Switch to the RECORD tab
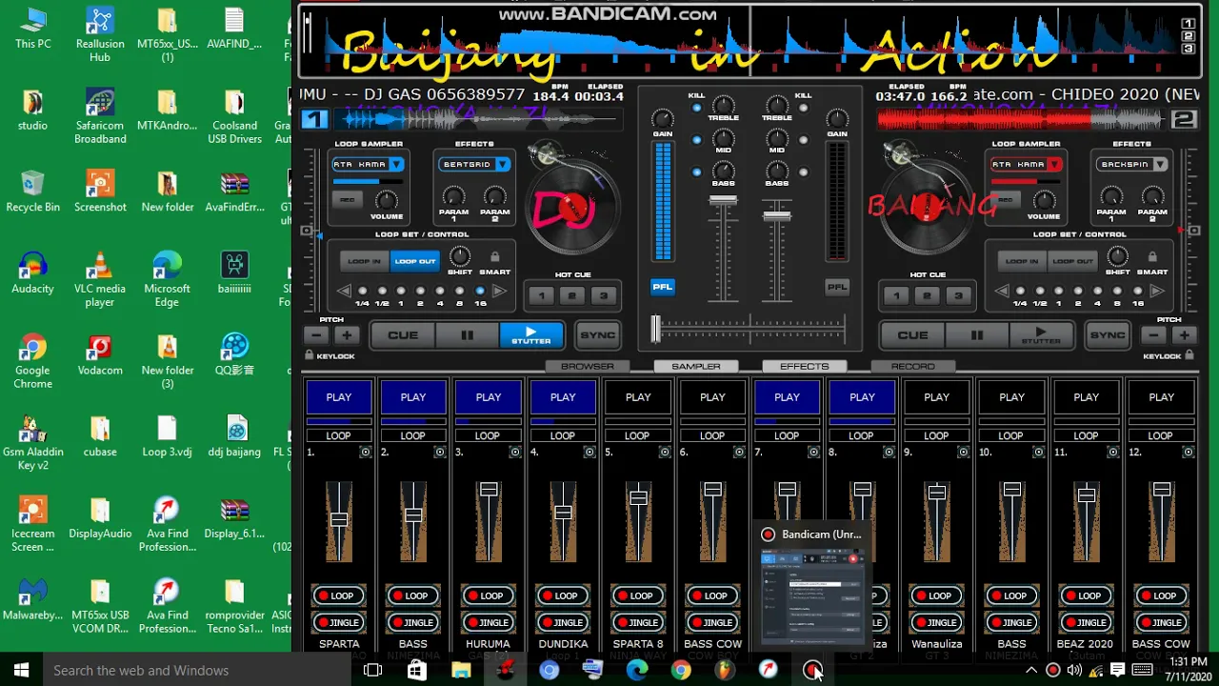The height and width of the screenshot is (686, 1219). tap(912, 366)
